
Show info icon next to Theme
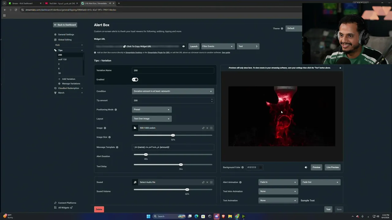(282, 29)
